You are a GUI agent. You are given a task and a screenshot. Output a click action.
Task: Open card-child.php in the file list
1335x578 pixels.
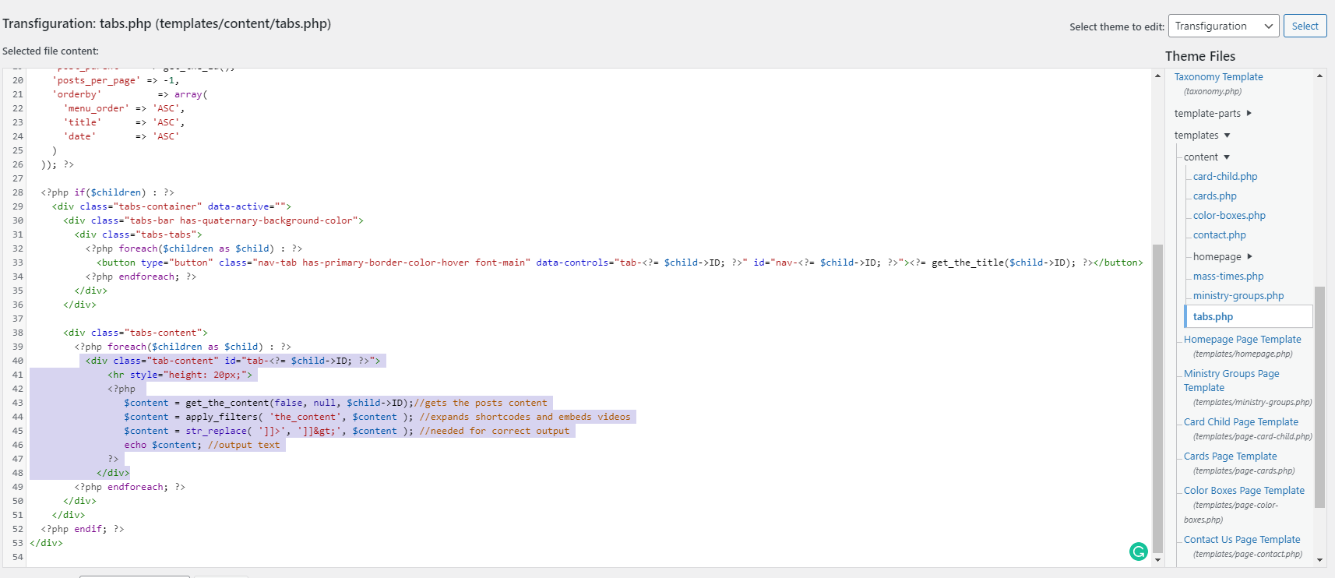[1224, 177]
